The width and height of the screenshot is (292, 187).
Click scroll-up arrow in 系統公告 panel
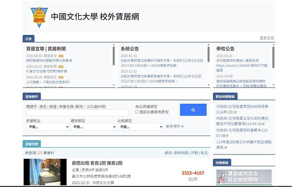point(208,45)
